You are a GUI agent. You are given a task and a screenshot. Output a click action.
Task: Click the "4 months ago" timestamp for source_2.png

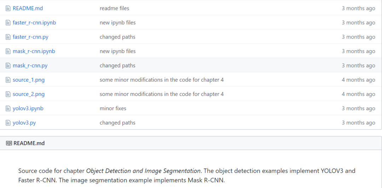click(x=358, y=94)
